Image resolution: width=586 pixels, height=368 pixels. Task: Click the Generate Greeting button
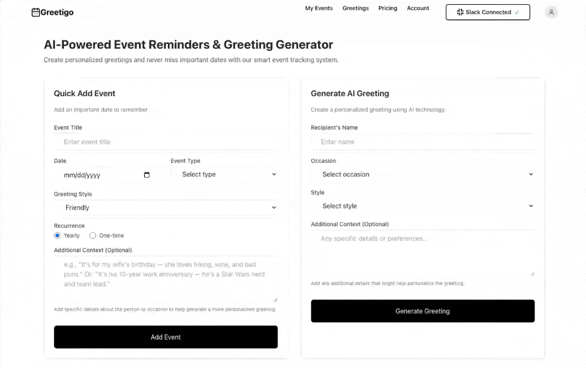coord(423,311)
